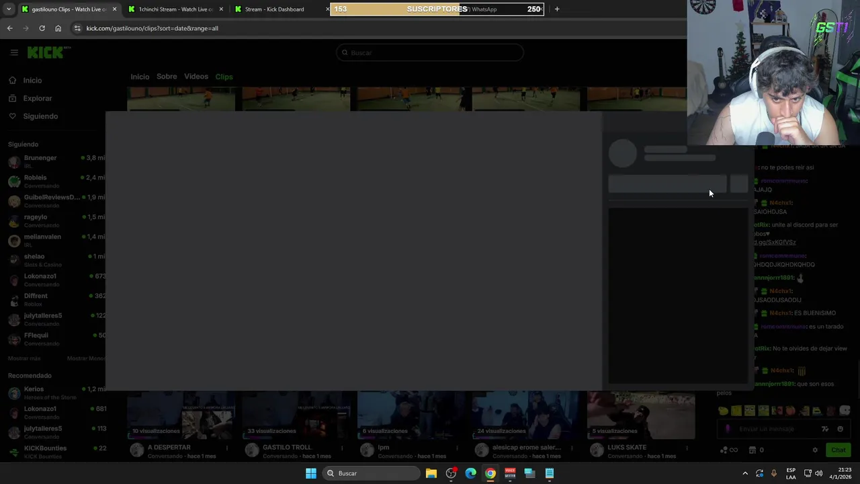Collapse following list with Mostrar Menos
860x484 pixels.
click(x=86, y=358)
